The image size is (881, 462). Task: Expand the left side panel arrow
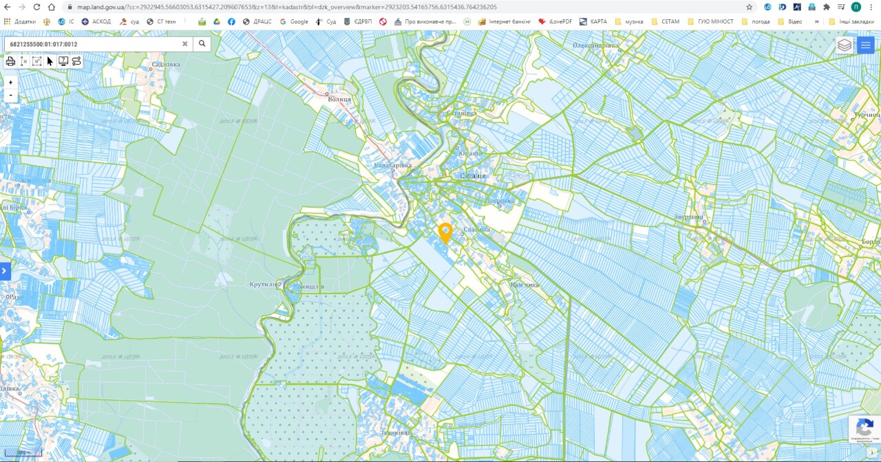[x=5, y=271]
